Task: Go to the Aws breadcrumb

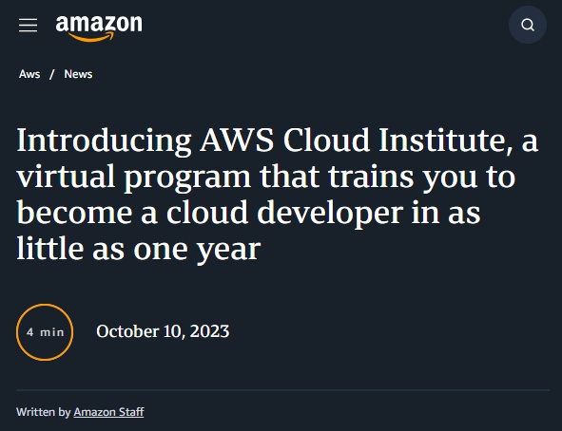Action: [x=29, y=74]
